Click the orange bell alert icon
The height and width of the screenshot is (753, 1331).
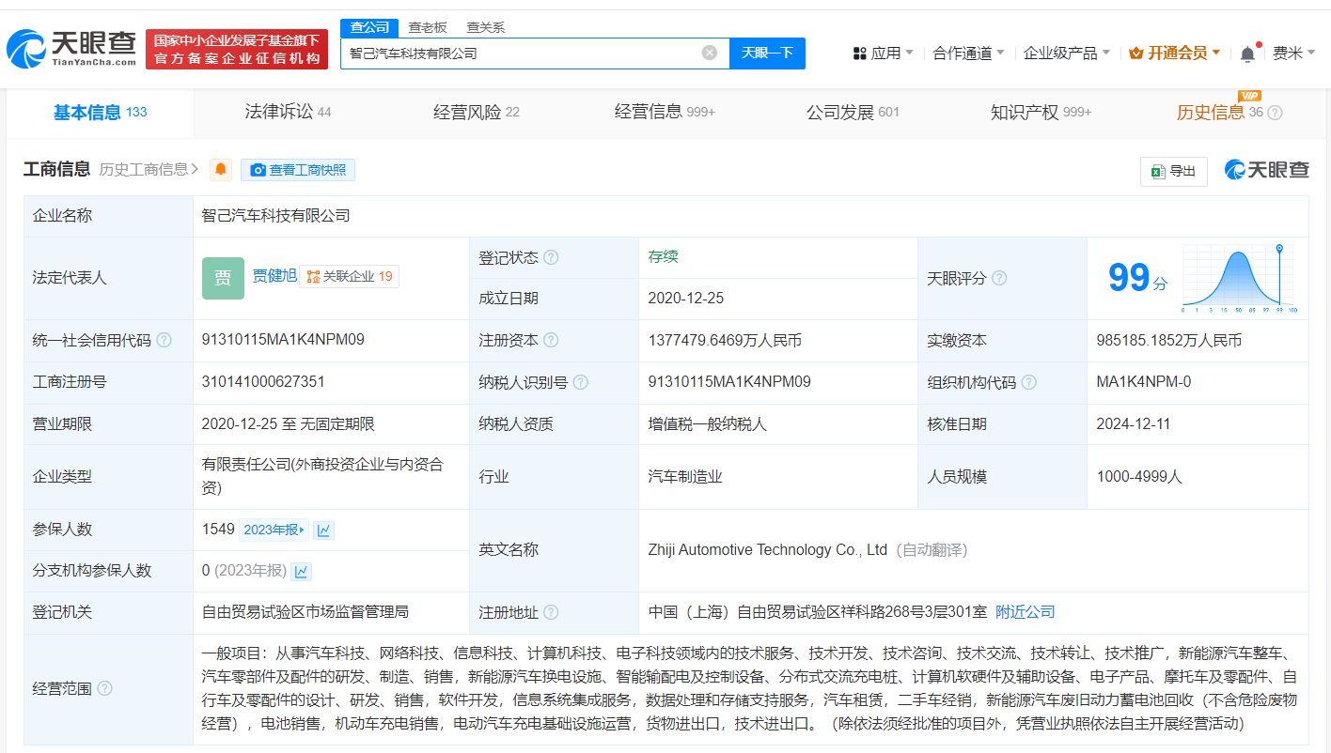point(221,170)
